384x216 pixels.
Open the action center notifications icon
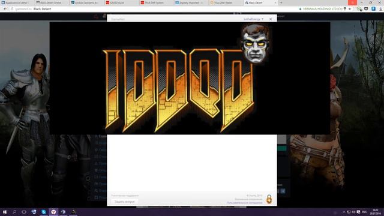(x=359, y=212)
